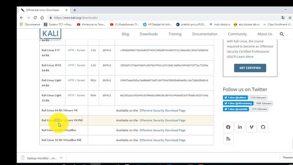The image size is (293, 165).
Task: Reload the Kali downloads page
Action: click(35, 17)
